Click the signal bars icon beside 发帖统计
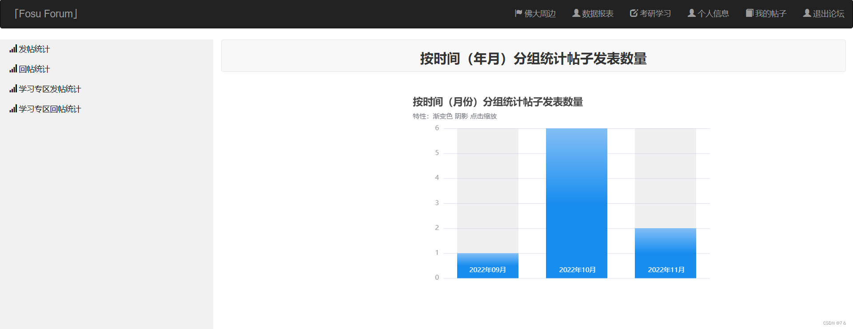This screenshot has width=853, height=329. [13, 49]
